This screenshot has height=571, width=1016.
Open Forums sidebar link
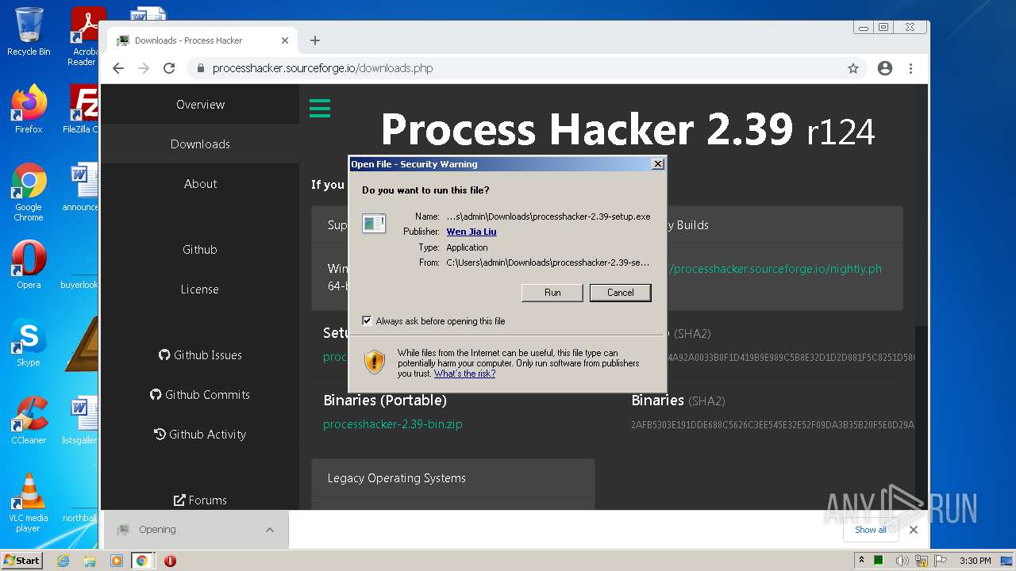coord(200,500)
